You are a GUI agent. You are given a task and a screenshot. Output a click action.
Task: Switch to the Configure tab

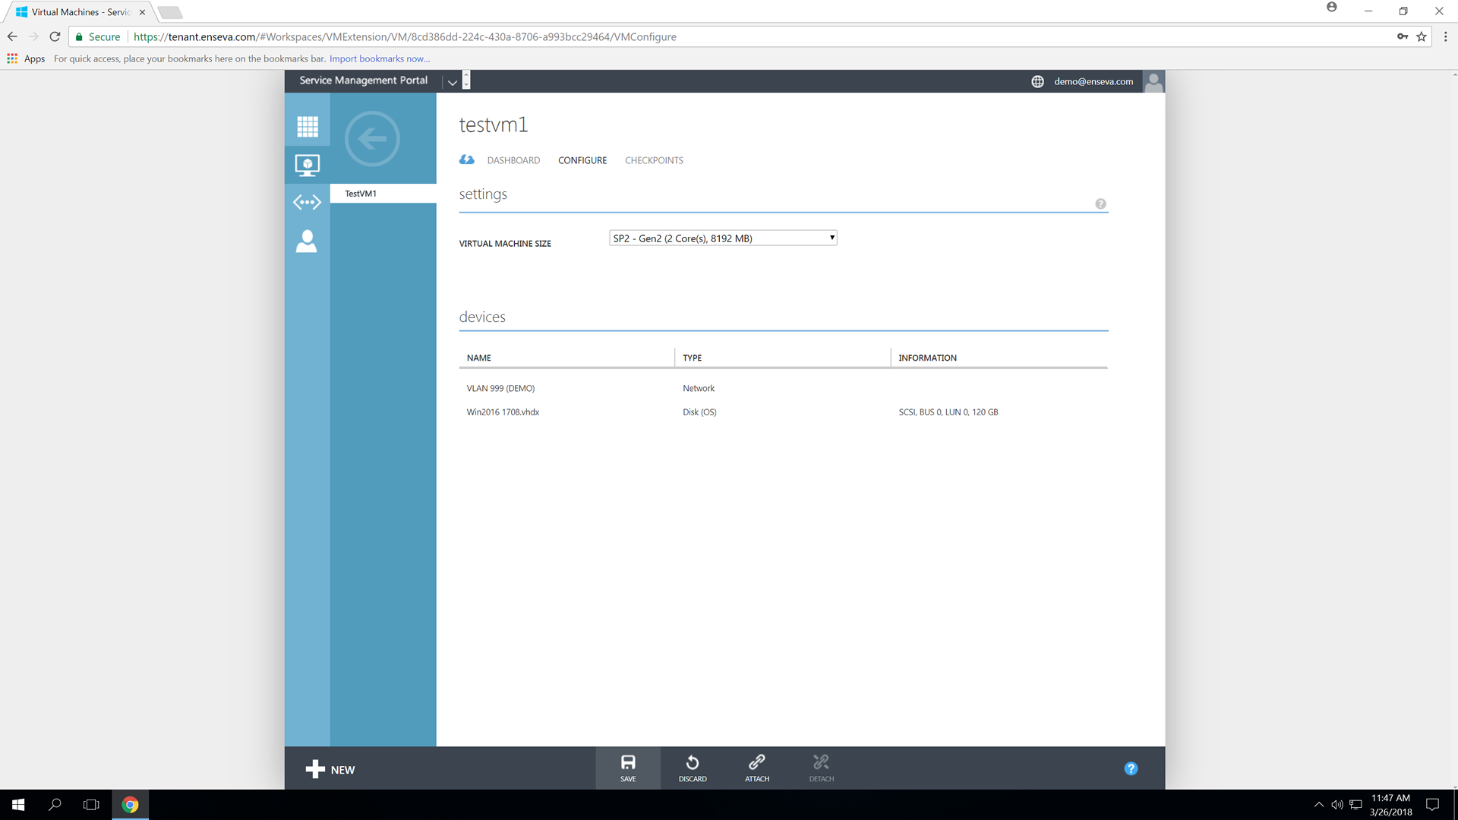pos(582,160)
